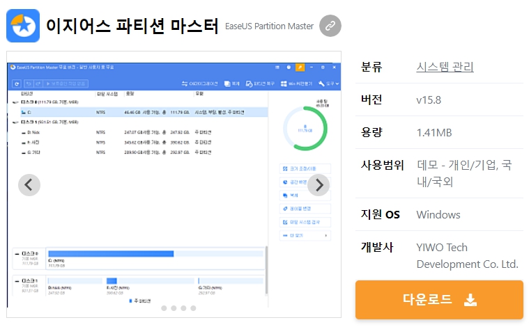Image resolution: width=529 pixels, height=327 pixels.
Task: Collapse 디스크 1 minus sign in disk map
Action: (17, 281)
